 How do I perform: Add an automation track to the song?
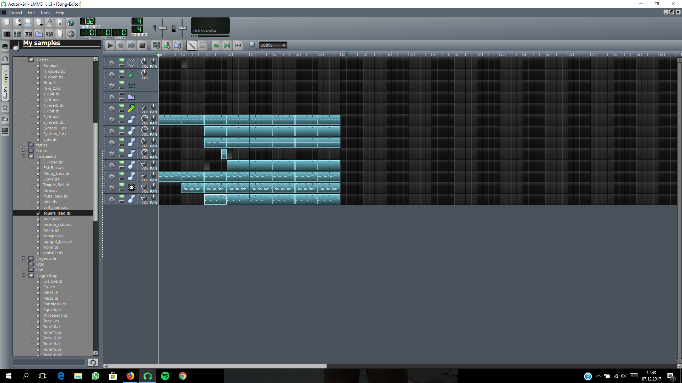click(178, 45)
